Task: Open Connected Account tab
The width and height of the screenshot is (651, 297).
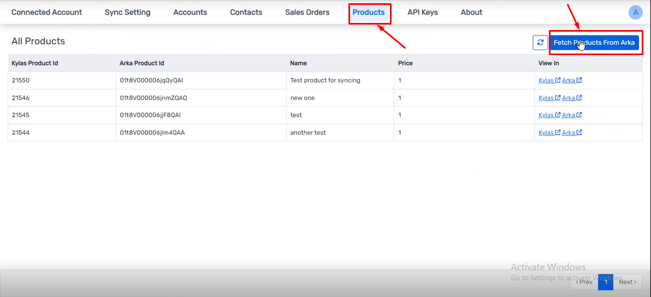Action: click(x=46, y=13)
